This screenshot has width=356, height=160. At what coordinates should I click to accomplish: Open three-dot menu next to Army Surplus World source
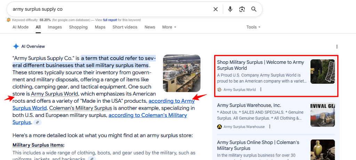coord(261,90)
